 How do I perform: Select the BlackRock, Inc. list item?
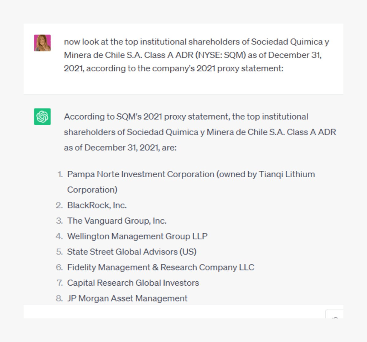97,205
